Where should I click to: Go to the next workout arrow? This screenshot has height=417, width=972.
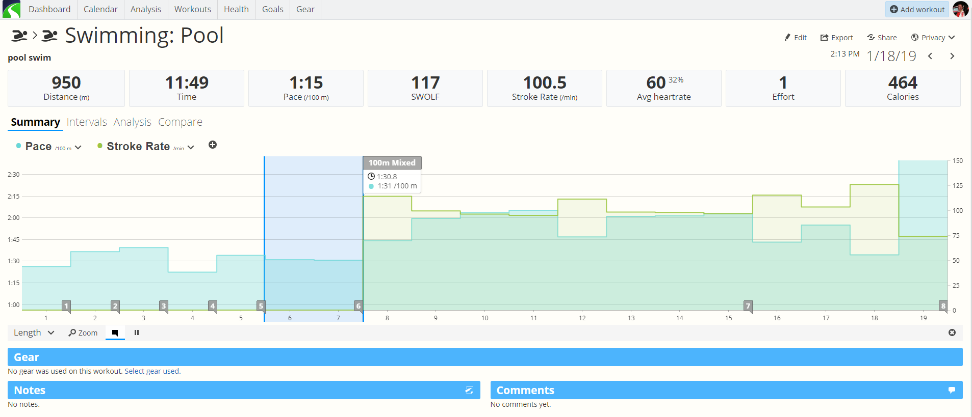point(952,56)
